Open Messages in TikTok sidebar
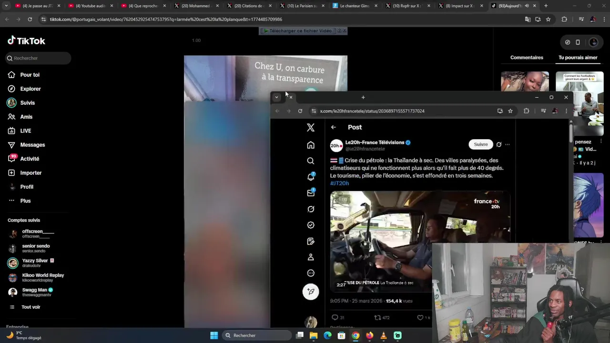The image size is (610, 343). [32, 145]
